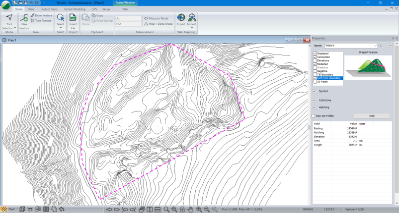Viewport: 399px width, 213px height.
Task: Click the new document quick-access icon
Action: click(15, 3)
